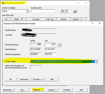Click the Neu... button
The width and height of the screenshot is (105, 94).
(23, 90)
